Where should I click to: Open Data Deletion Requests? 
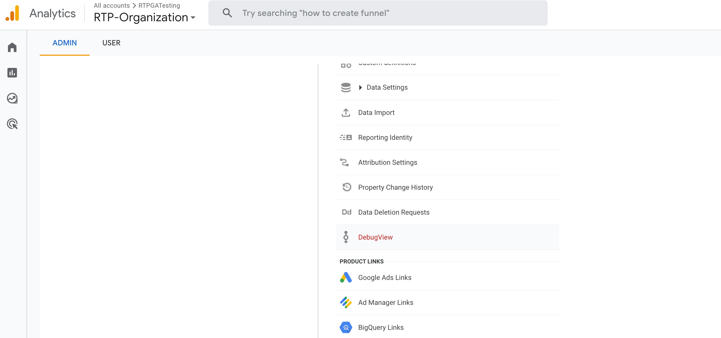coord(394,212)
